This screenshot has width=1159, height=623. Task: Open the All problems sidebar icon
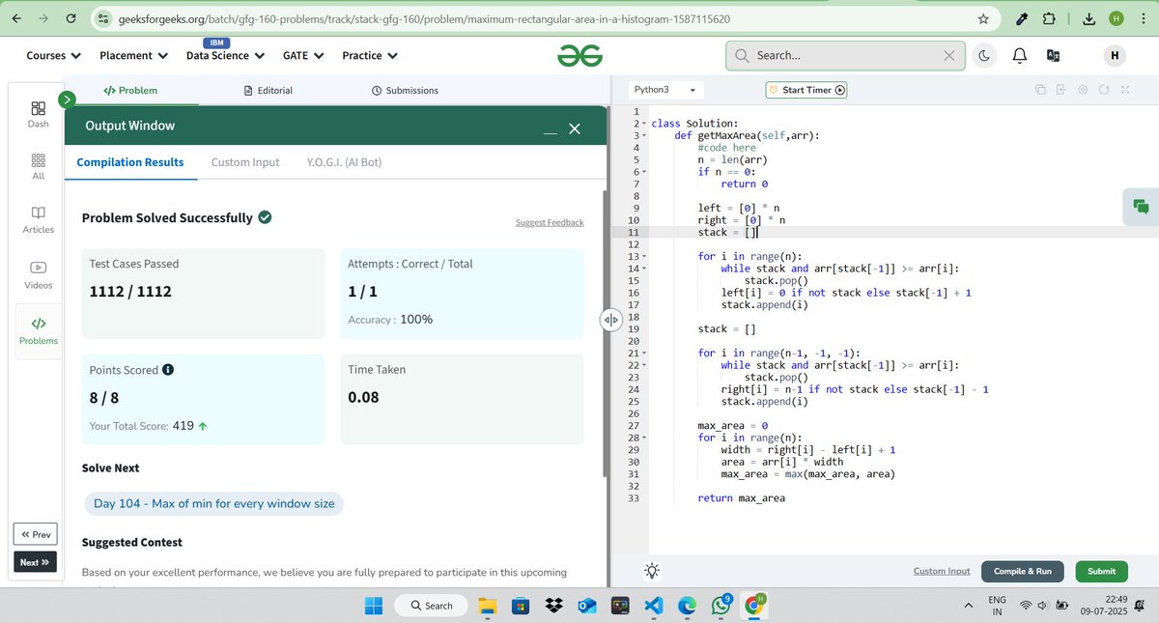[38, 166]
